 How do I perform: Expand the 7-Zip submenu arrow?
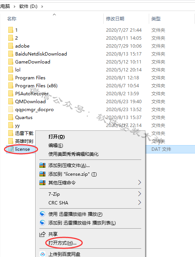click(139, 194)
